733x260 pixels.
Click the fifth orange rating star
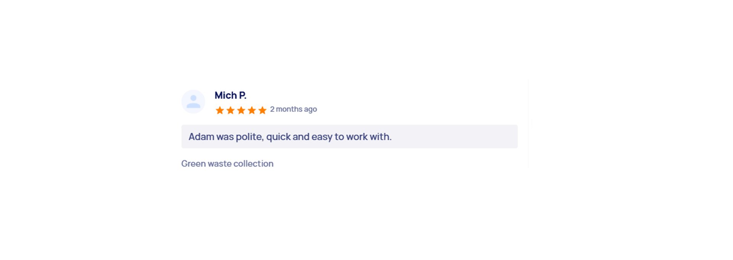pos(262,110)
